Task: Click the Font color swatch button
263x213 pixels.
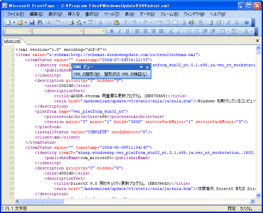Action: [x=246, y=31]
